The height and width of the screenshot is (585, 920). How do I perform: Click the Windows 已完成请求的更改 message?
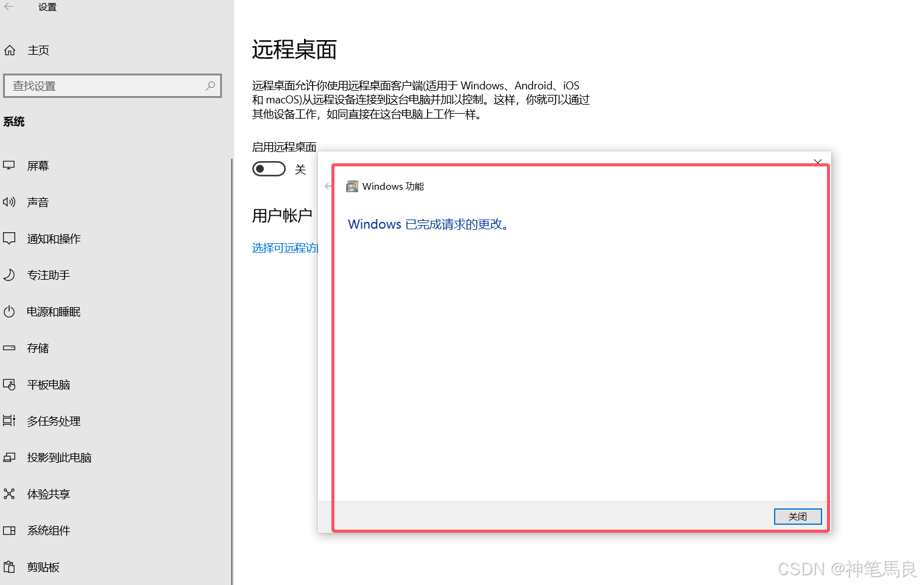click(428, 224)
